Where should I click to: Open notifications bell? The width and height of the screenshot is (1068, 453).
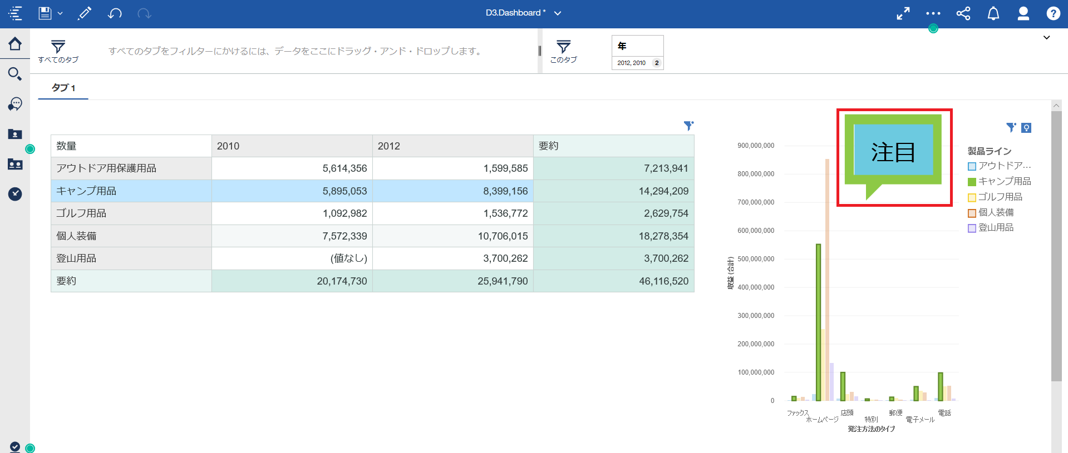coord(993,13)
